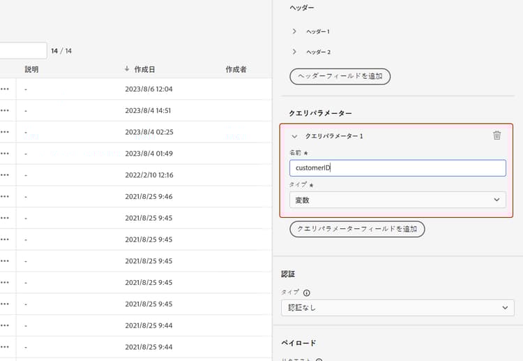523x361 pixels.
Task: Click the クエリパラメーターフィールドを追加 button
Action: point(357,229)
